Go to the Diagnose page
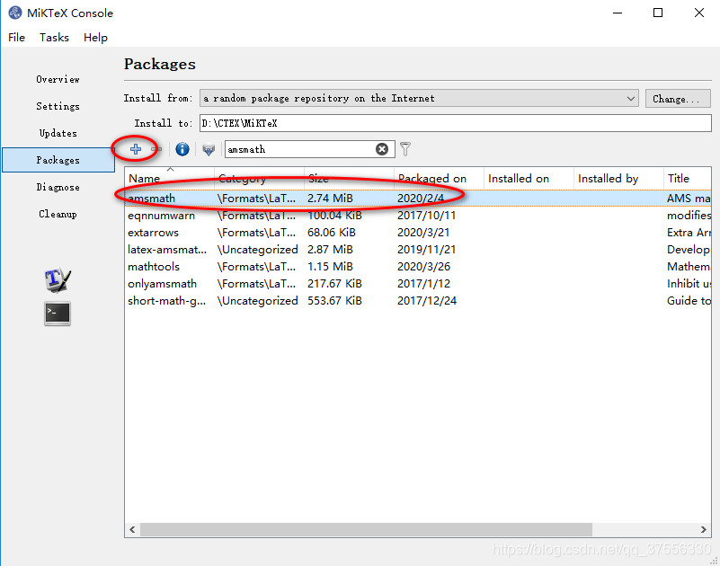720x566 pixels. coord(58,187)
